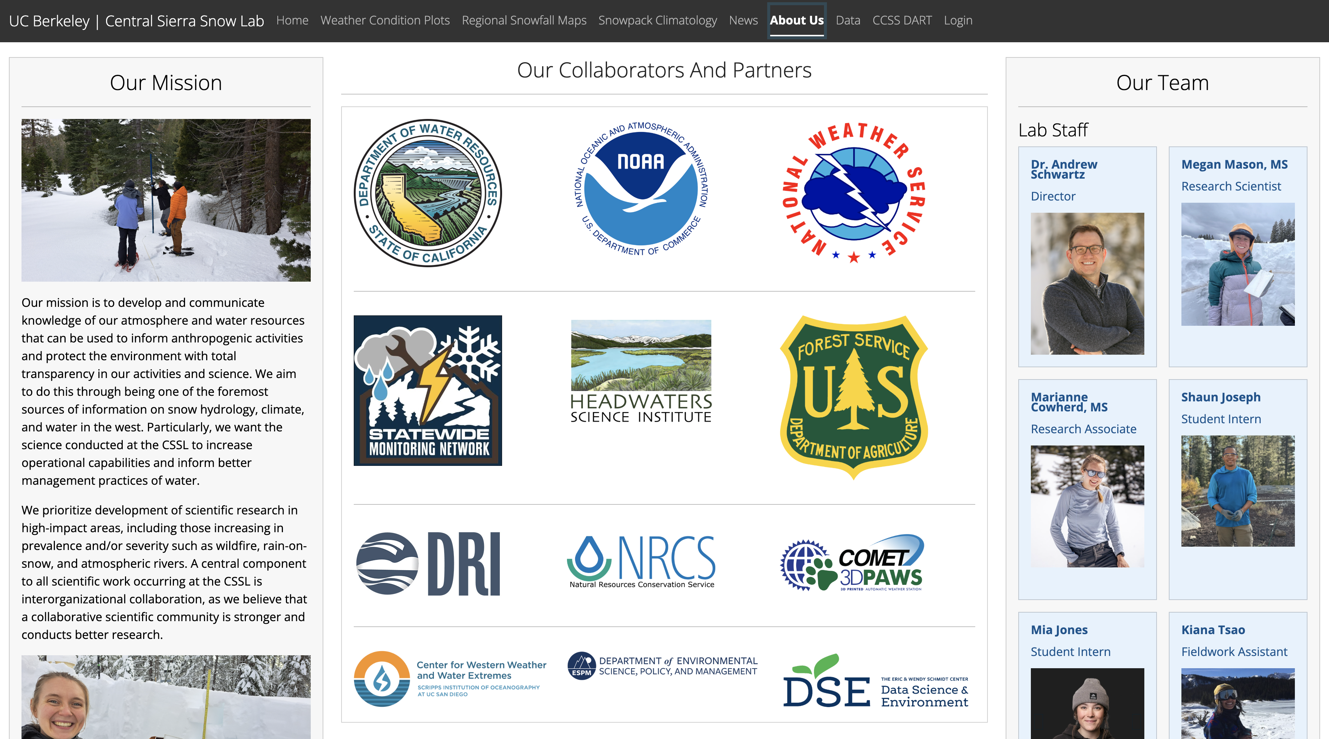The width and height of the screenshot is (1329, 739).
Task: Click the US Forest Service shield logo
Action: (x=854, y=398)
